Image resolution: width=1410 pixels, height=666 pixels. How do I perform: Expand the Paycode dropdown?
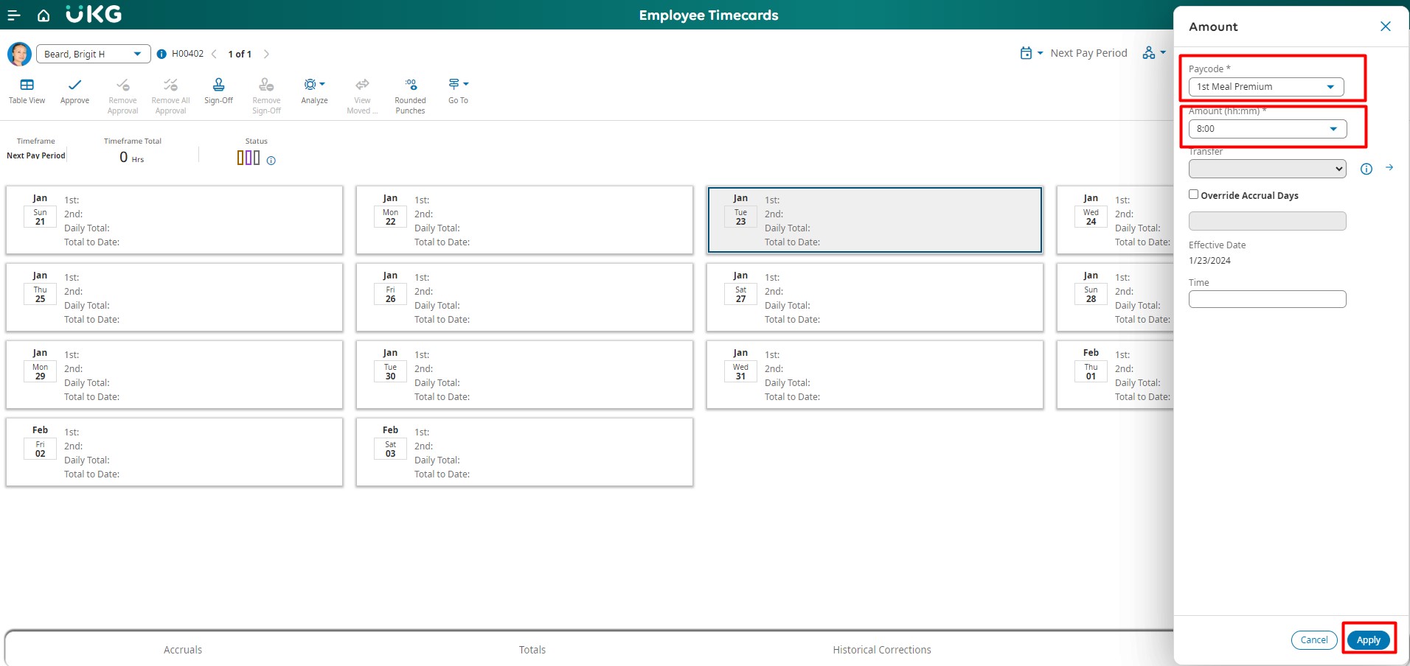(x=1330, y=87)
